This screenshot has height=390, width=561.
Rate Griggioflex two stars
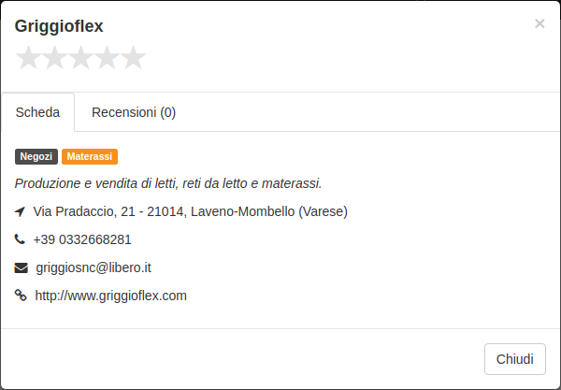(x=54, y=58)
